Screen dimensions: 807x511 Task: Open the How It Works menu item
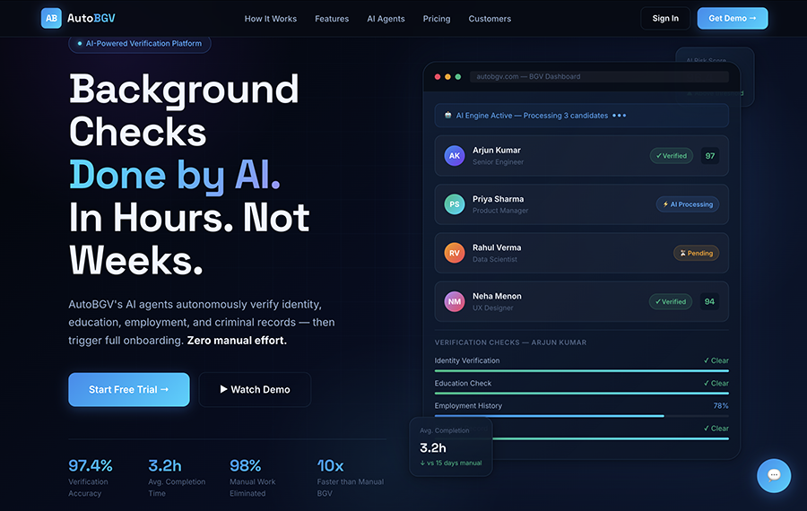[271, 19]
